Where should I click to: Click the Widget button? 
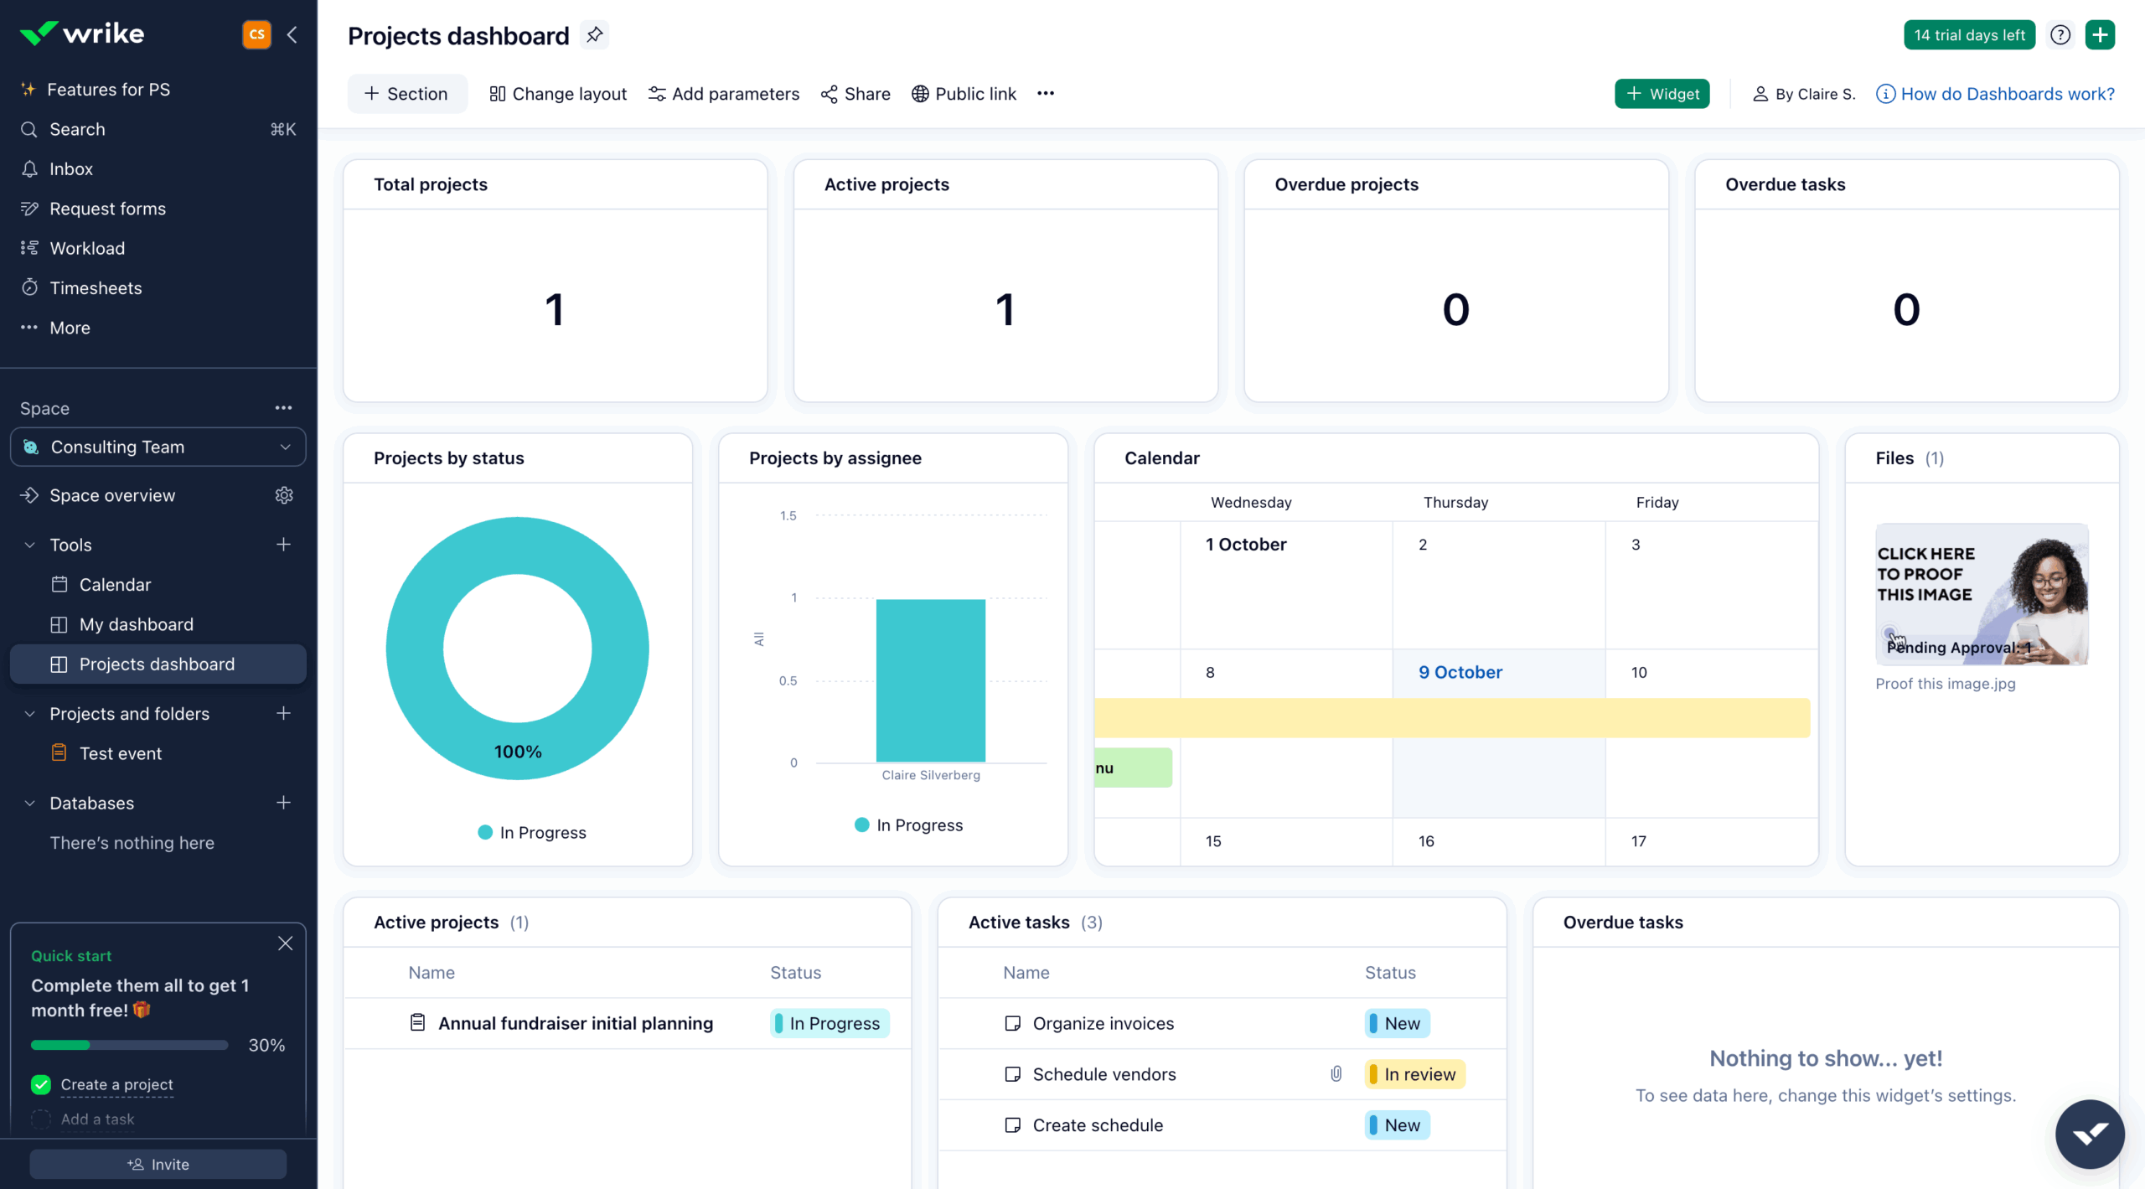pos(1662,93)
